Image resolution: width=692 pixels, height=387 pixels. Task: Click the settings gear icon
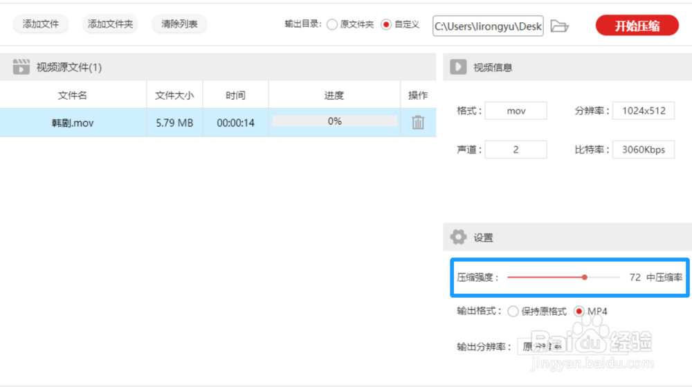(x=458, y=237)
